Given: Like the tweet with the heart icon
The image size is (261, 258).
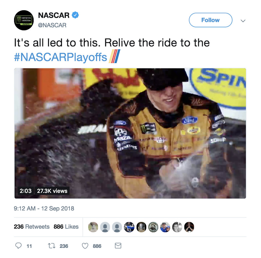Looking at the screenshot, I should [85, 246].
